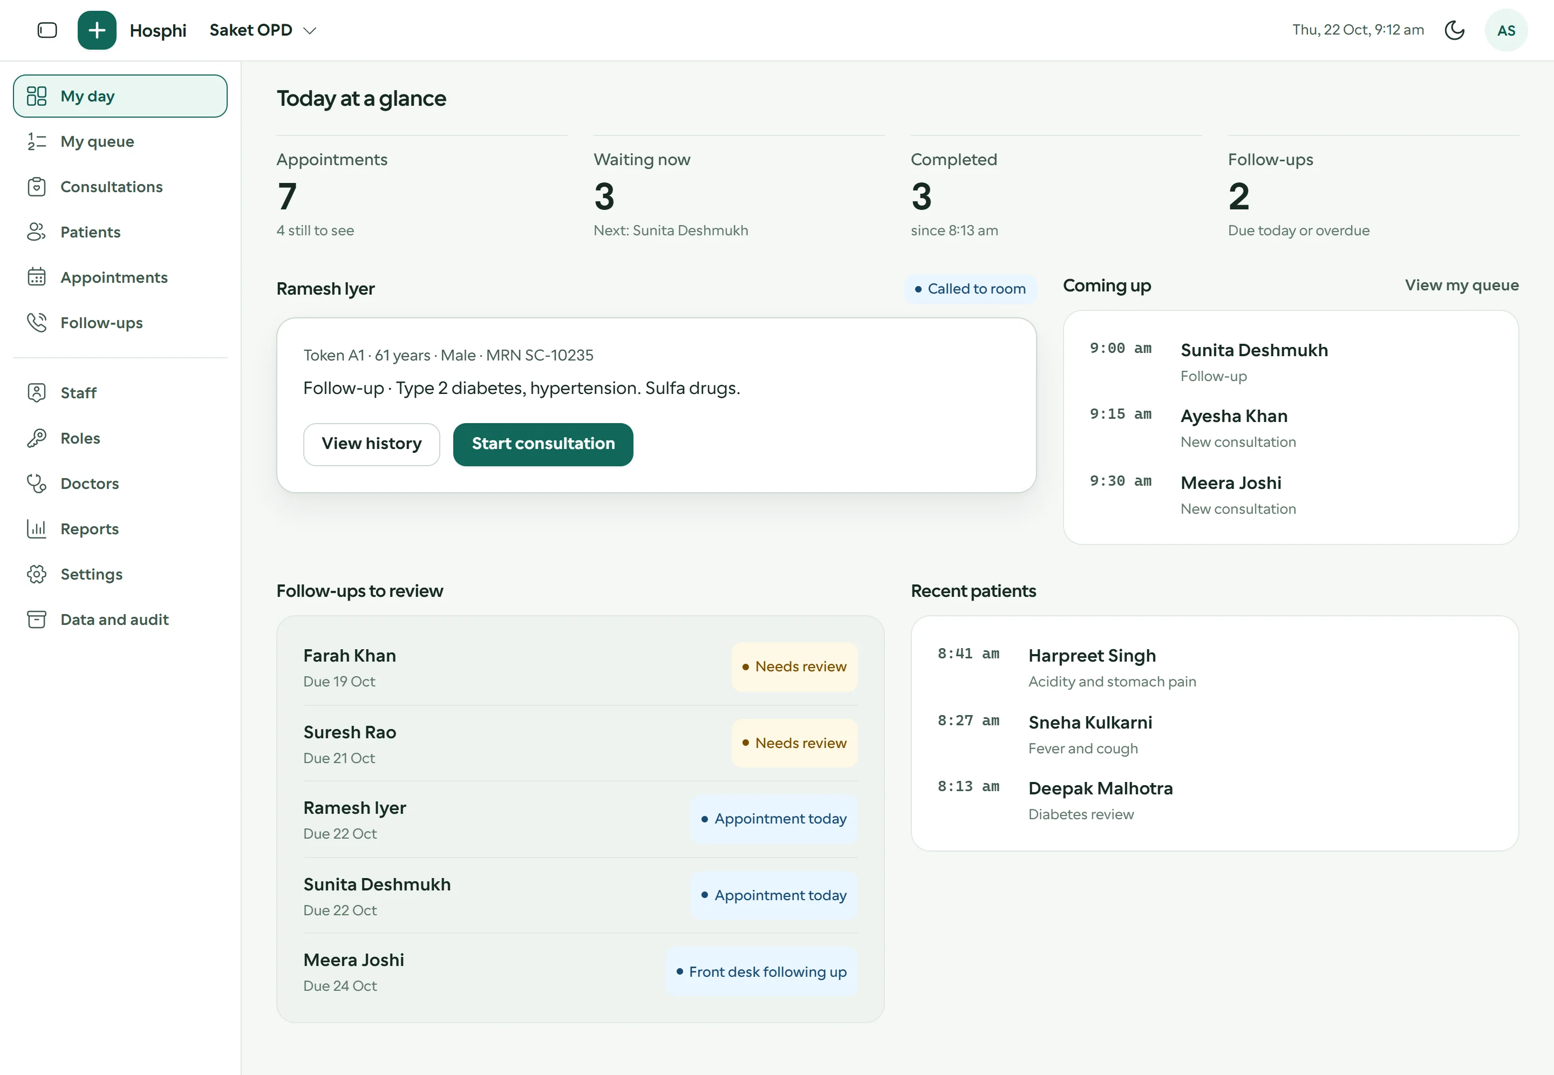Click the View history button
Image resolution: width=1554 pixels, height=1075 pixels.
pyautogui.click(x=371, y=444)
